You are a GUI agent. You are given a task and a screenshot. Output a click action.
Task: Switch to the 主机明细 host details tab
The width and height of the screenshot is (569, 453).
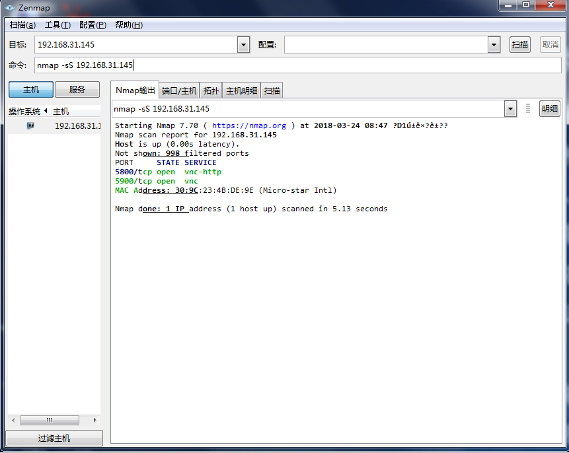241,90
